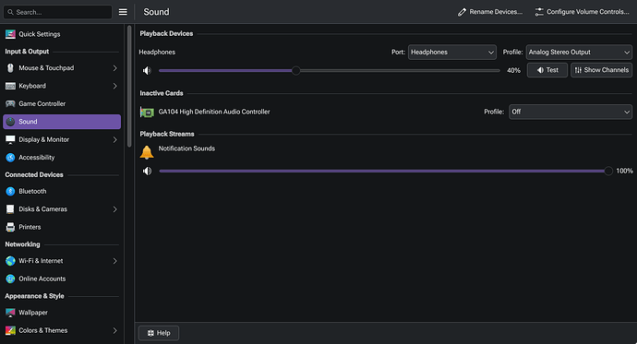
Task: Click the Colors & Themes icon
Action: point(10,330)
